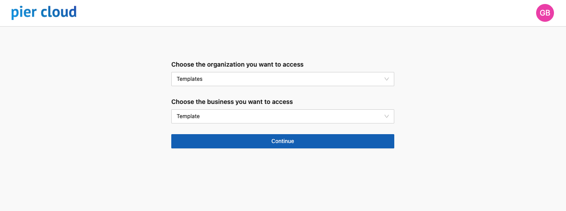Click the selected "Template" value text

click(x=188, y=116)
